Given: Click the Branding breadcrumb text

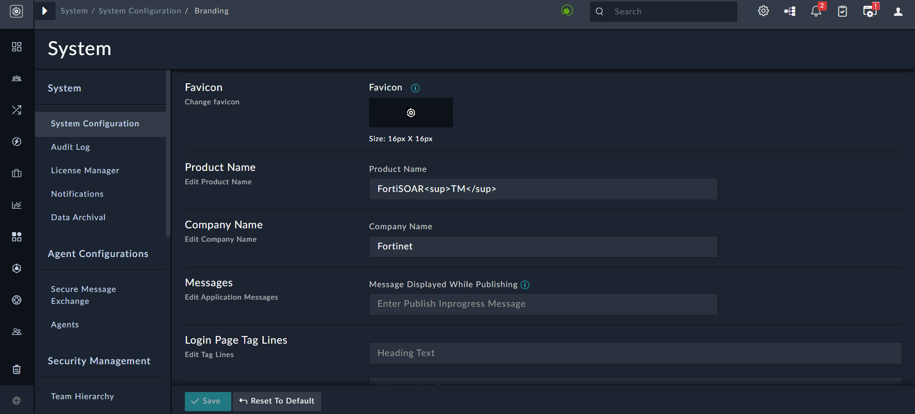Looking at the screenshot, I should click(212, 11).
